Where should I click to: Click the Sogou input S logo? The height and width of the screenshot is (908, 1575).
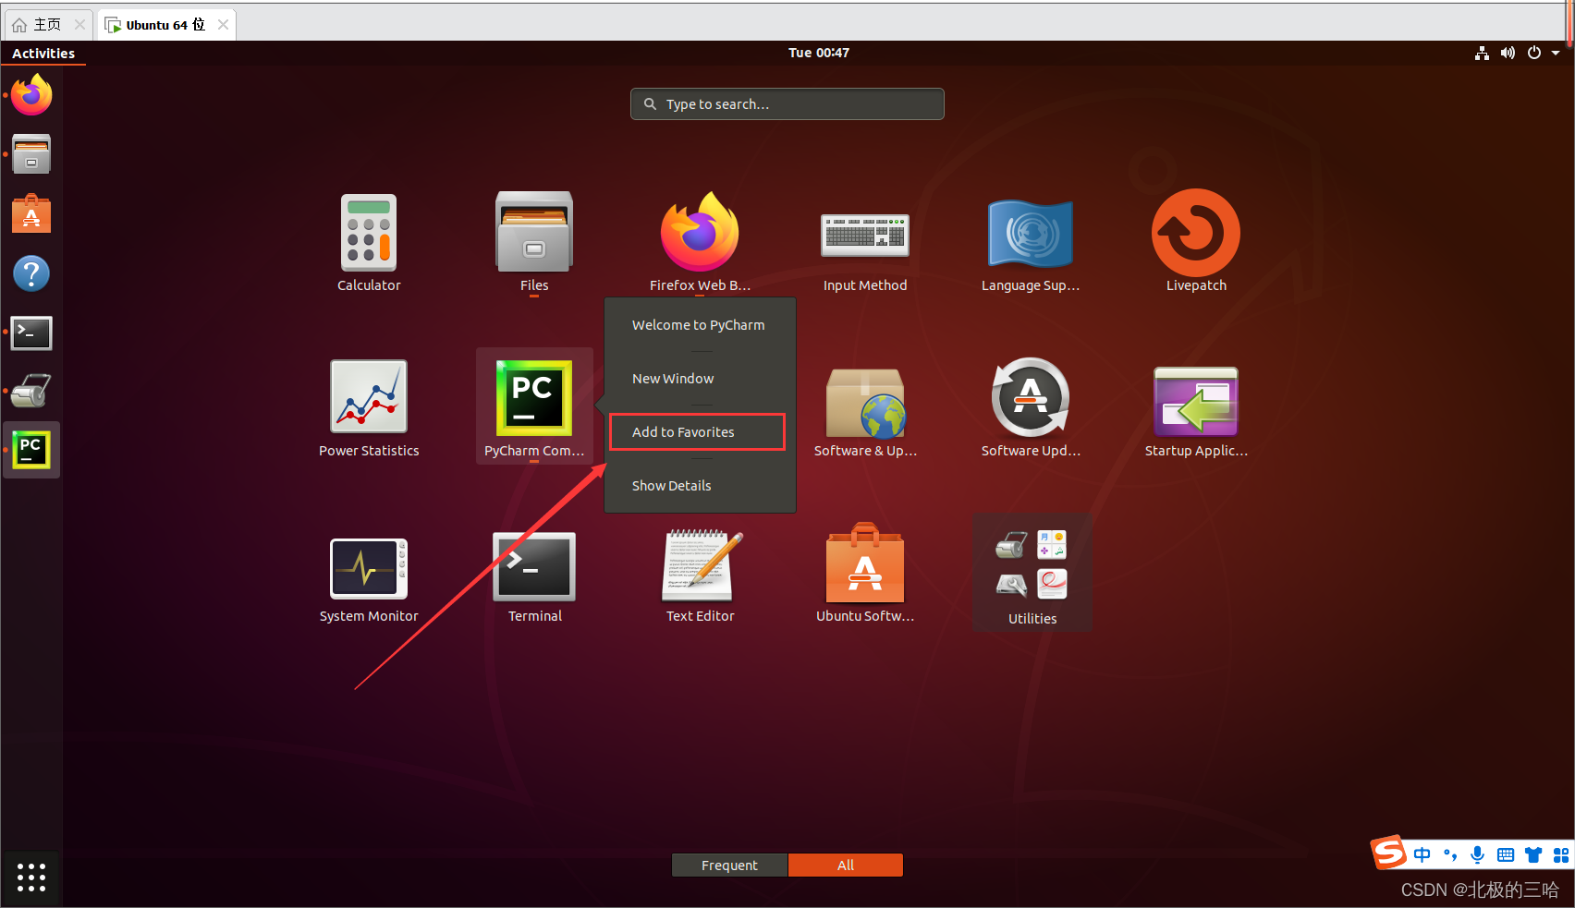coord(1388,853)
